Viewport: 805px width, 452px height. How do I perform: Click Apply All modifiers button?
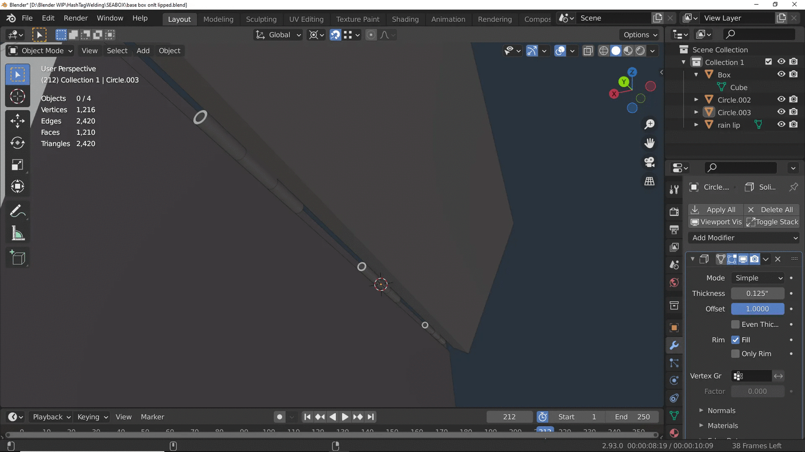(715, 210)
